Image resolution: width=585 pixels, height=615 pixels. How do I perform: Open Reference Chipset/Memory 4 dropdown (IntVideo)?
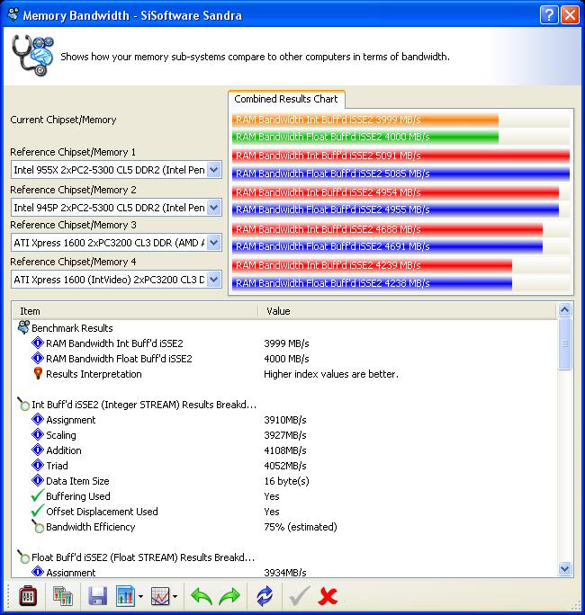[214, 280]
